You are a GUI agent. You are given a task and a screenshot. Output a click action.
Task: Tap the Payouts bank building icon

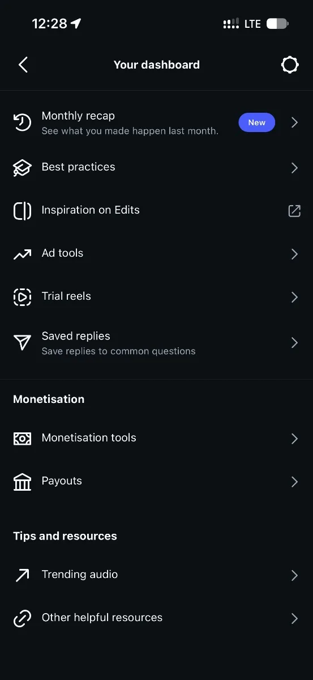22,482
